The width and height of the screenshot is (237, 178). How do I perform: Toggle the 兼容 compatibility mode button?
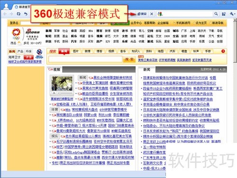coord(142,14)
